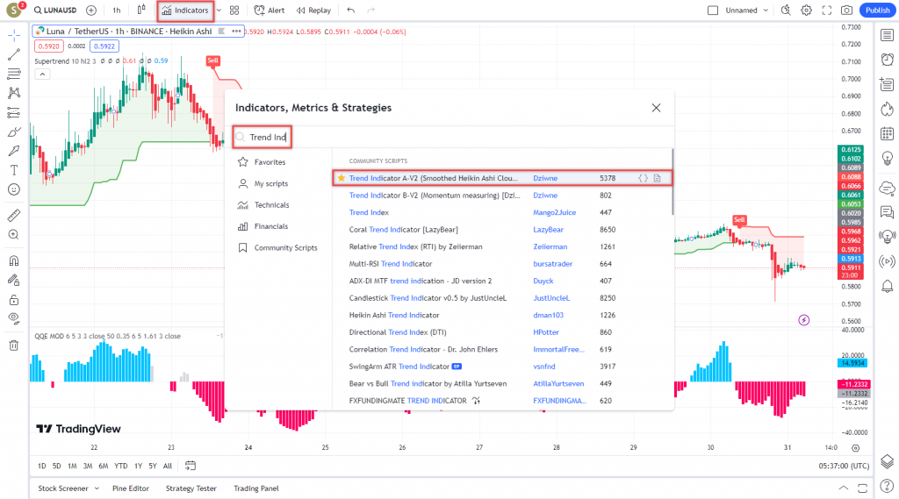The height and width of the screenshot is (499, 899).
Task: Select the ruler measure tool
Action: [x=14, y=216]
